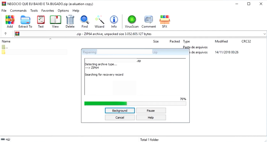Click the SFX archive icon
Screen dimensions: 267x142
click(x=164, y=21)
